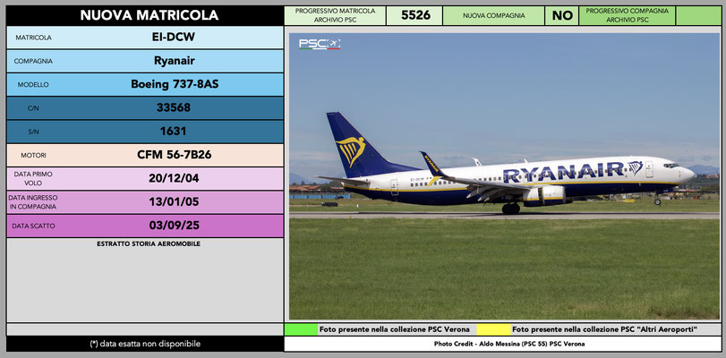Screen dimensions: 726x358
Task: Select construction number 33568
Action: [173, 107]
